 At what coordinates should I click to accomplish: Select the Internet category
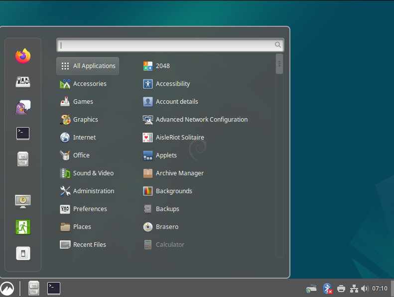pyautogui.click(x=78, y=138)
